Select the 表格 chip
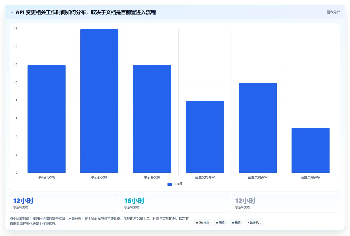 point(220,222)
